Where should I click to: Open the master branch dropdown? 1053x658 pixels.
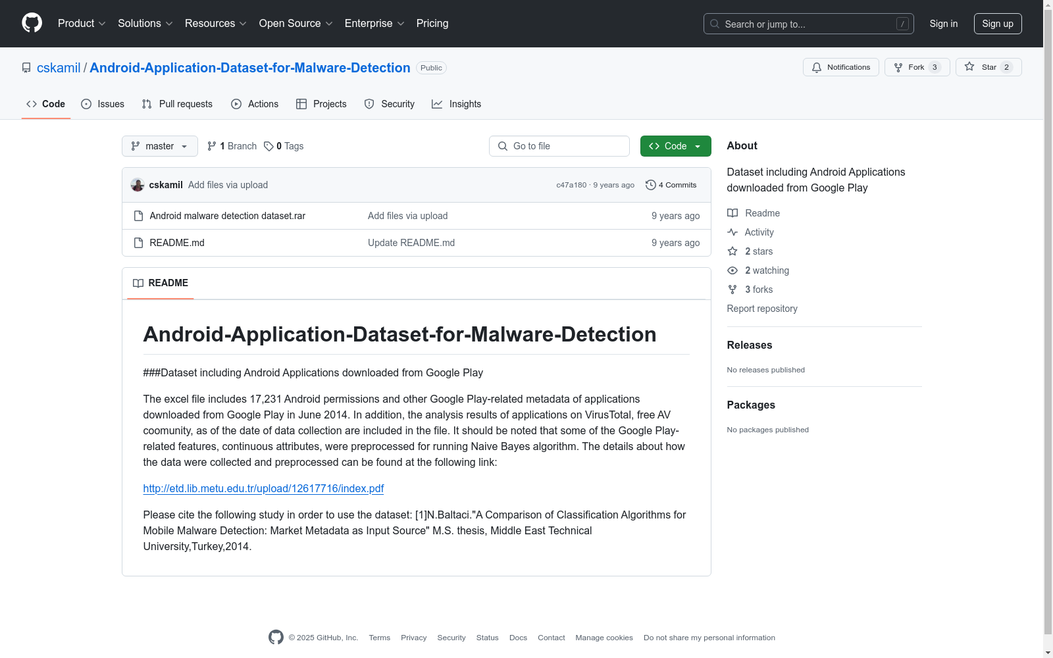coord(160,146)
